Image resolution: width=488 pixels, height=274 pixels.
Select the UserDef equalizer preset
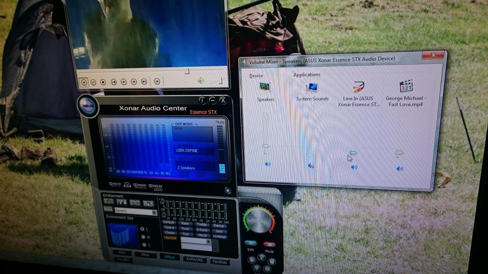coord(170,238)
